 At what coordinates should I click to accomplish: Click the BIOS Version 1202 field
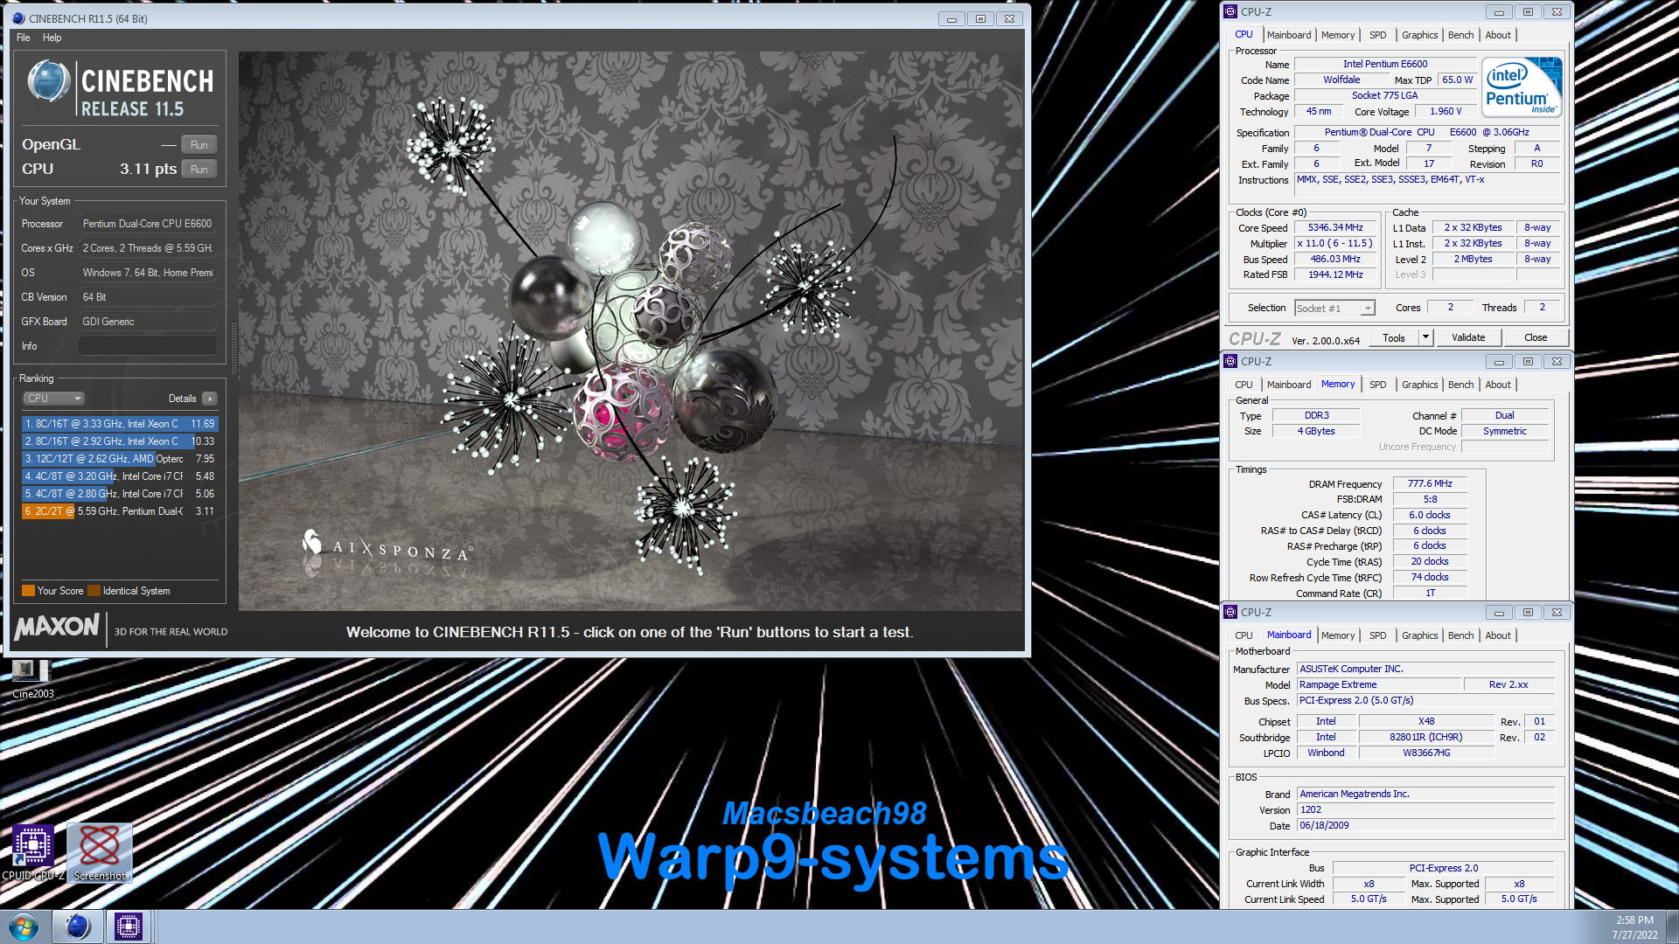1425,809
